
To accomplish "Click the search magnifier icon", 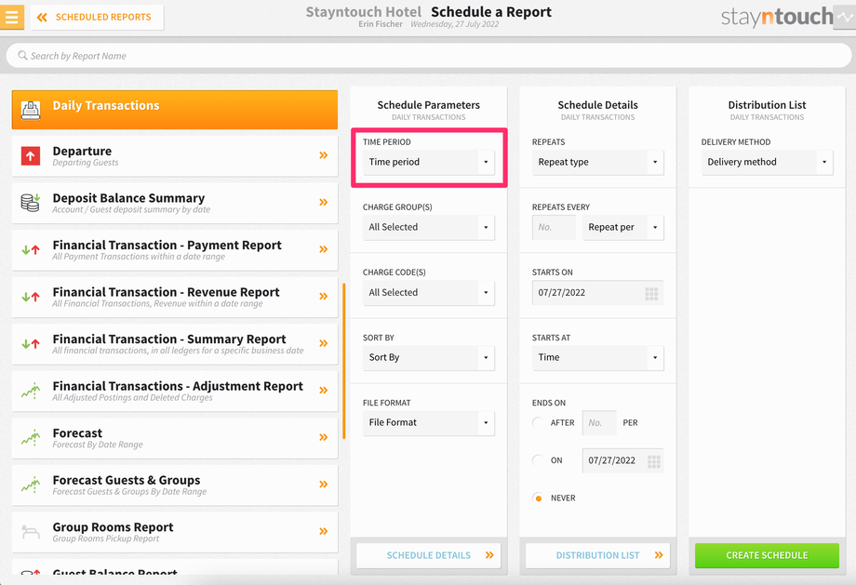I will click(22, 56).
